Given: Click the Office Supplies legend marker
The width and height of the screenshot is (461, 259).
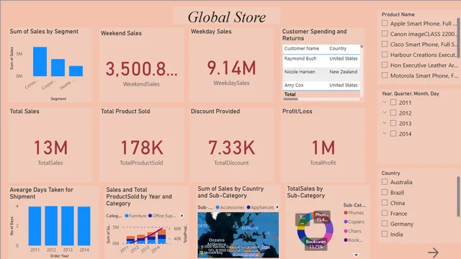Looking at the screenshot, I should 150,216.
